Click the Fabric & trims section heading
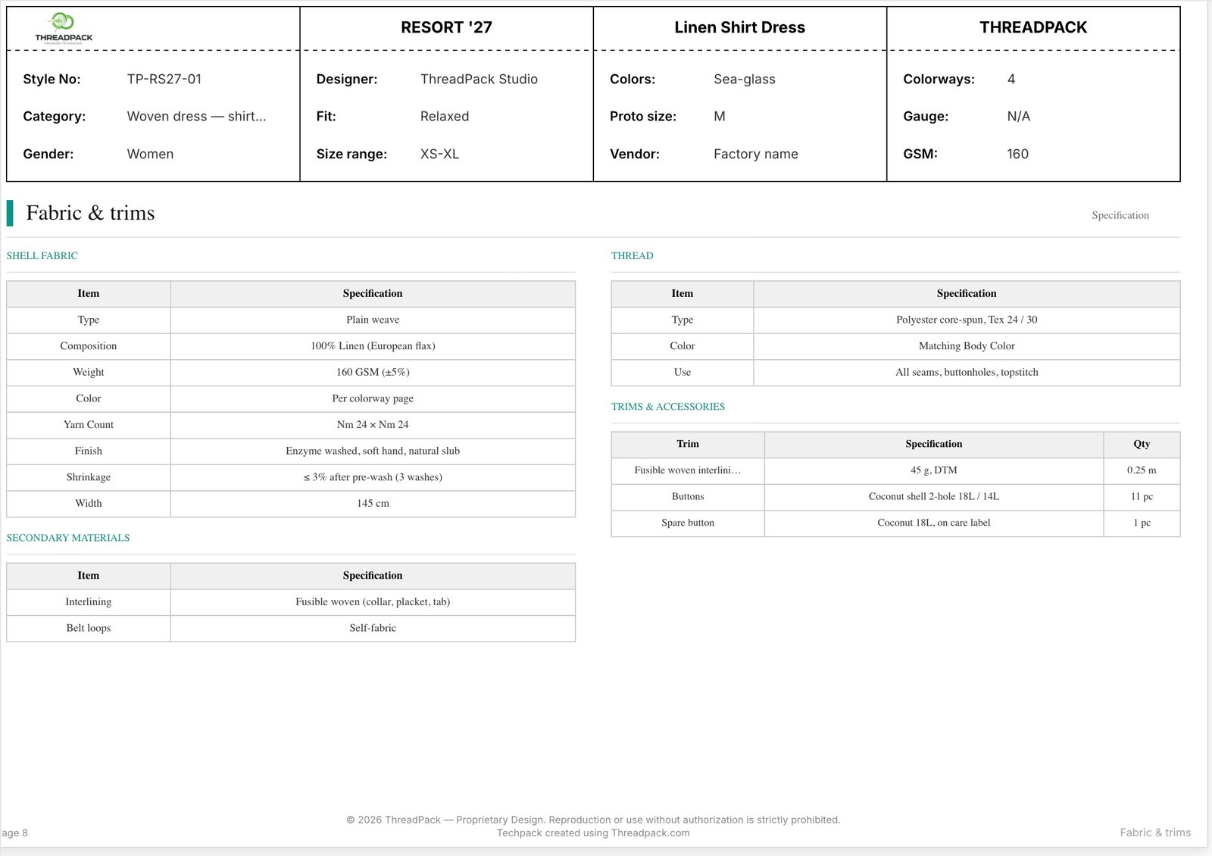 pos(90,213)
